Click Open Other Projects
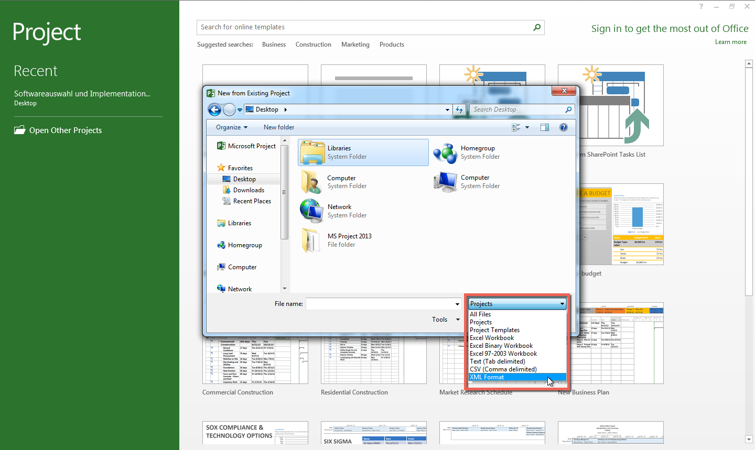Viewport: 755px width, 450px height. pos(64,130)
